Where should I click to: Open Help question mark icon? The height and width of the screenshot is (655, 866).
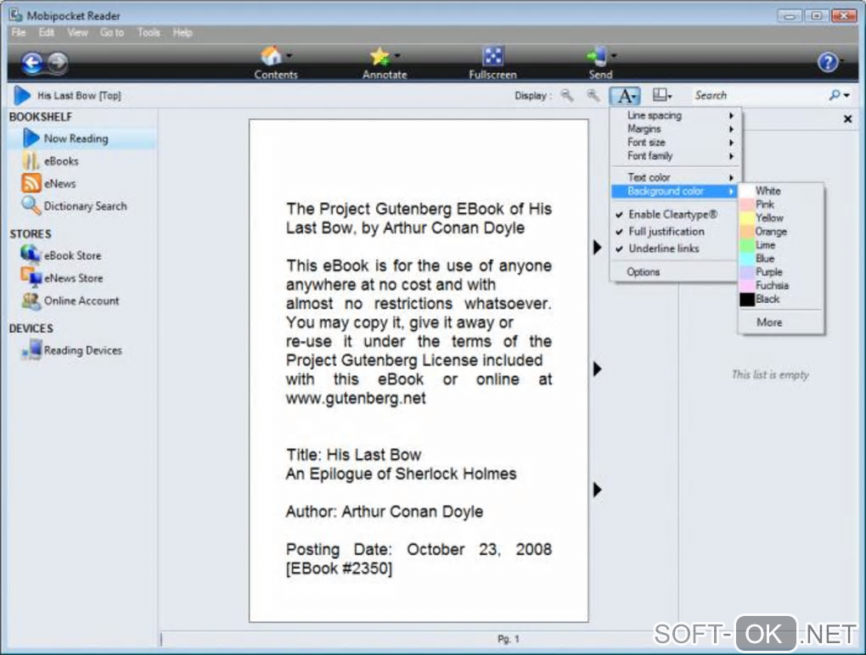(827, 62)
